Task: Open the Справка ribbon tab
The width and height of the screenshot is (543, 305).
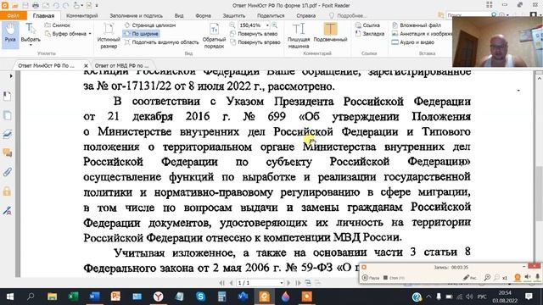Action: 305,15
